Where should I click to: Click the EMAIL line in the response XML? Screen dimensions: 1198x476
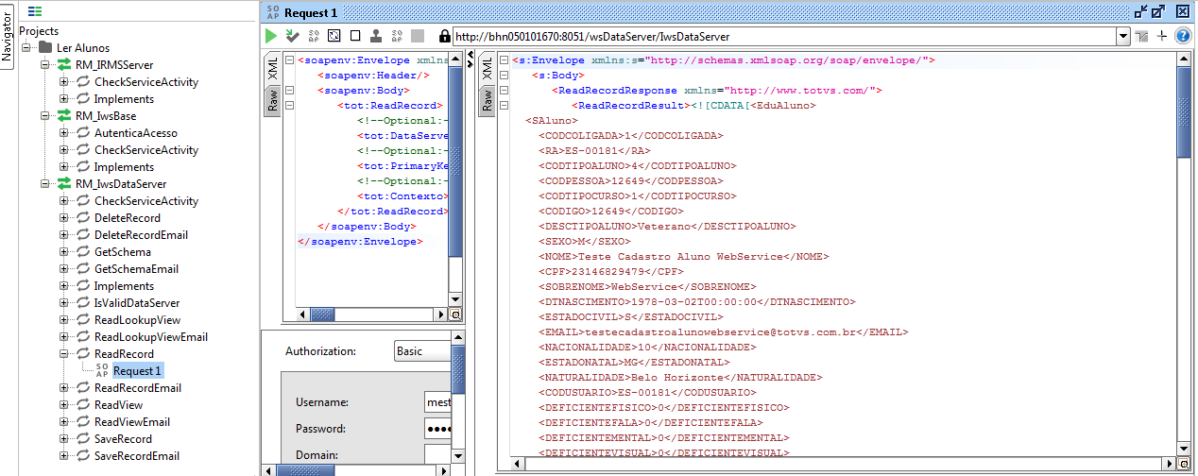tap(723, 331)
